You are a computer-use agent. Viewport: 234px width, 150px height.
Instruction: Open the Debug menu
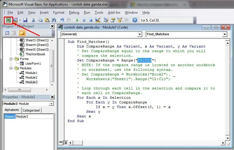pos(74,13)
